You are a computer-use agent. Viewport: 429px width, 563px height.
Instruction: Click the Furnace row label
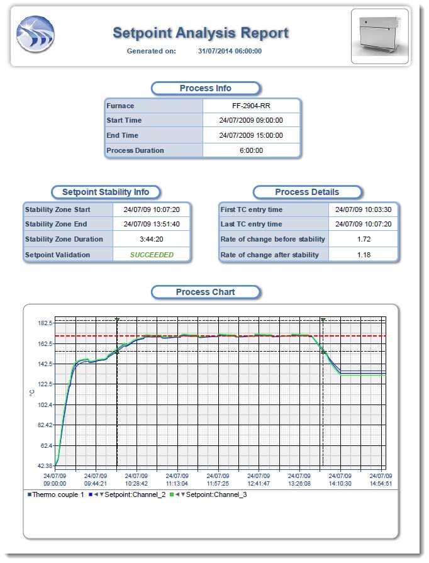point(120,106)
